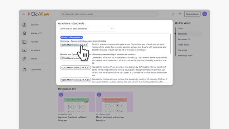Jump to Resources (2) section link
The height and width of the screenshot is (129, 229).
[x=184, y=39]
